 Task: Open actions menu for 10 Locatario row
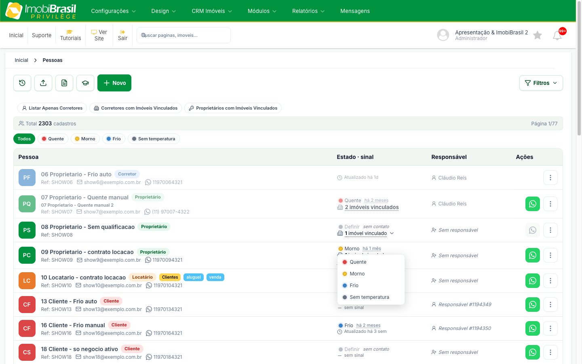(550, 281)
